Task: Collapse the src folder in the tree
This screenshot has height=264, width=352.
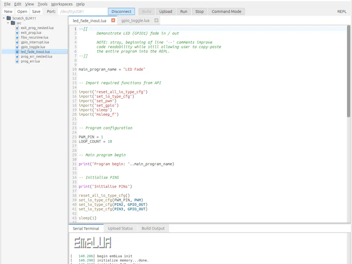Action: (8, 23)
